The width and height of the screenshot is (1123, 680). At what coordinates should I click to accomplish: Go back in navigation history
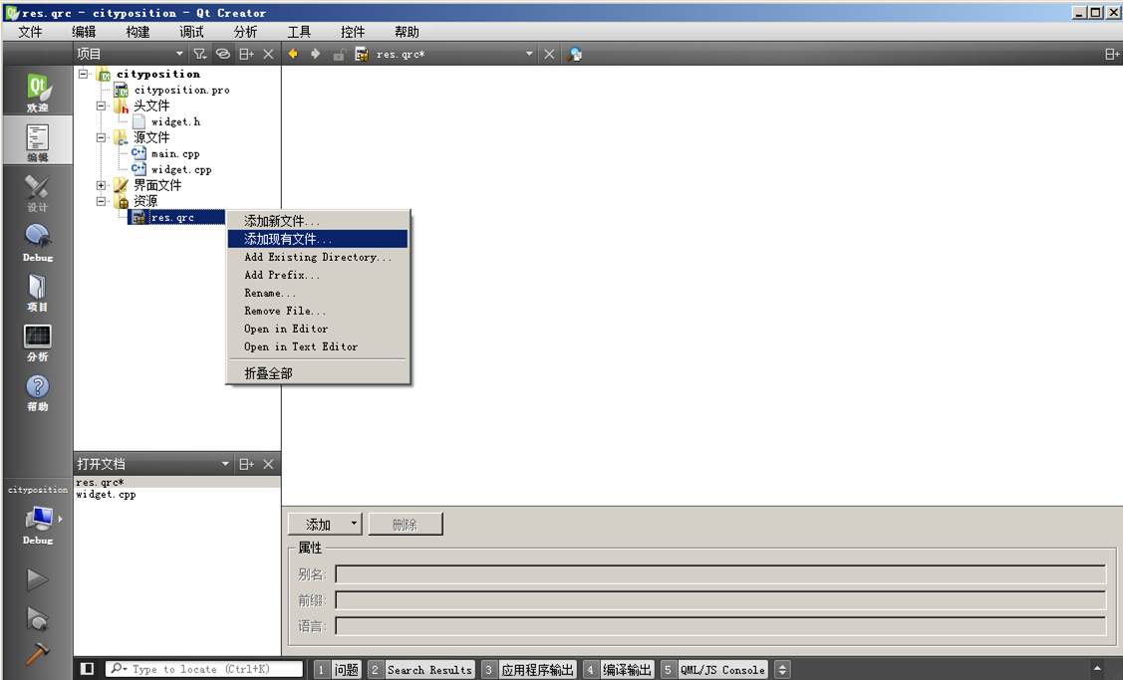(293, 54)
